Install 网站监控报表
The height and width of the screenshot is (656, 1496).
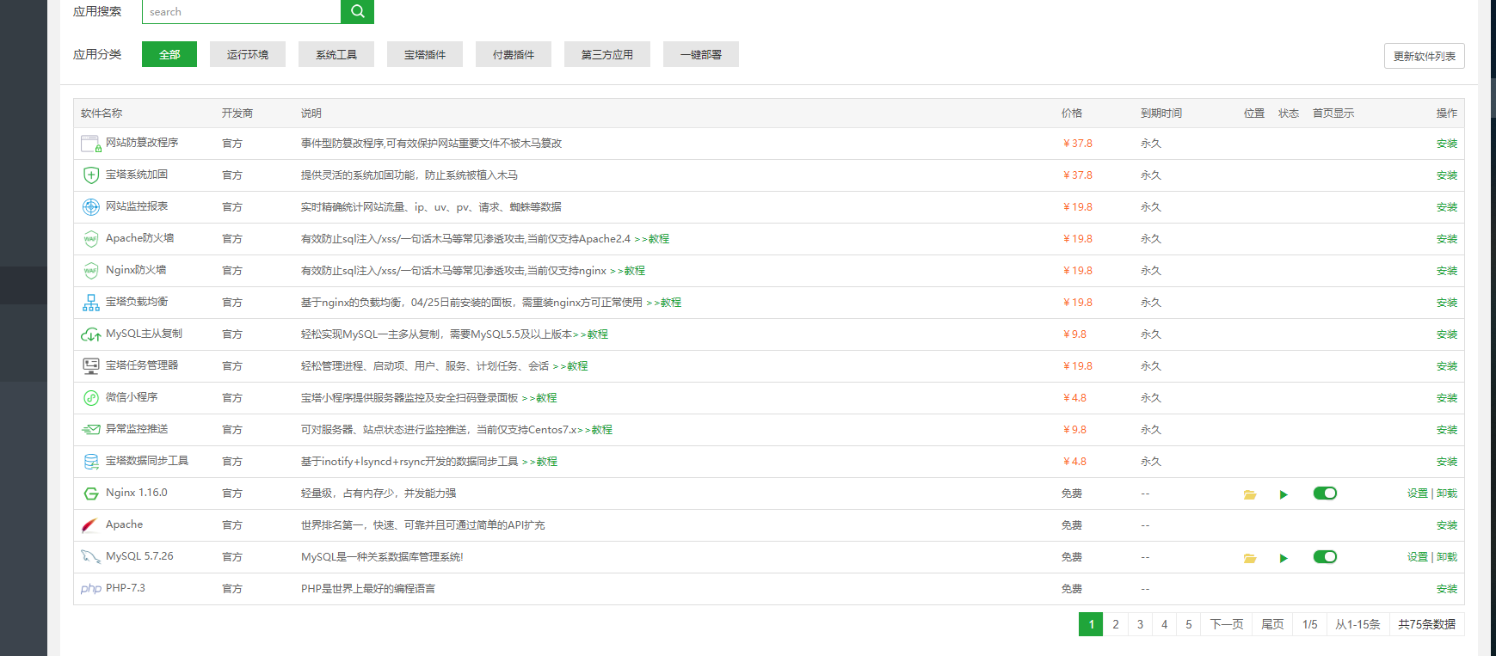tap(1447, 207)
